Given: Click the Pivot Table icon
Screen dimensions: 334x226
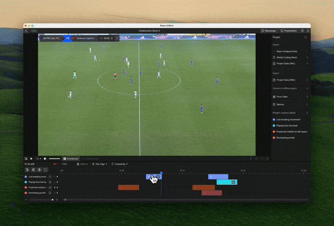Looking at the screenshot, I should [274, 96].
